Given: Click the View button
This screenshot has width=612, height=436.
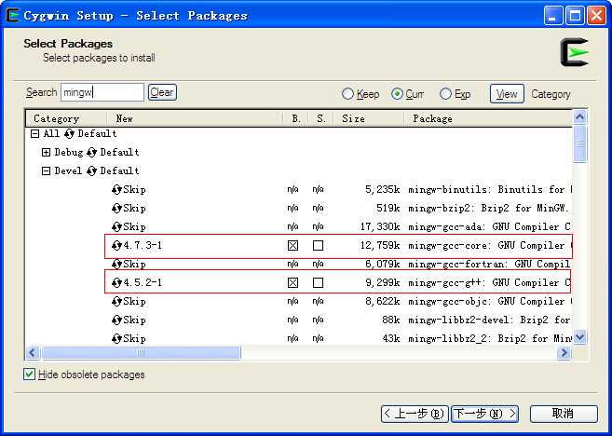Looking at the screenshot, I should coord(507,94).
